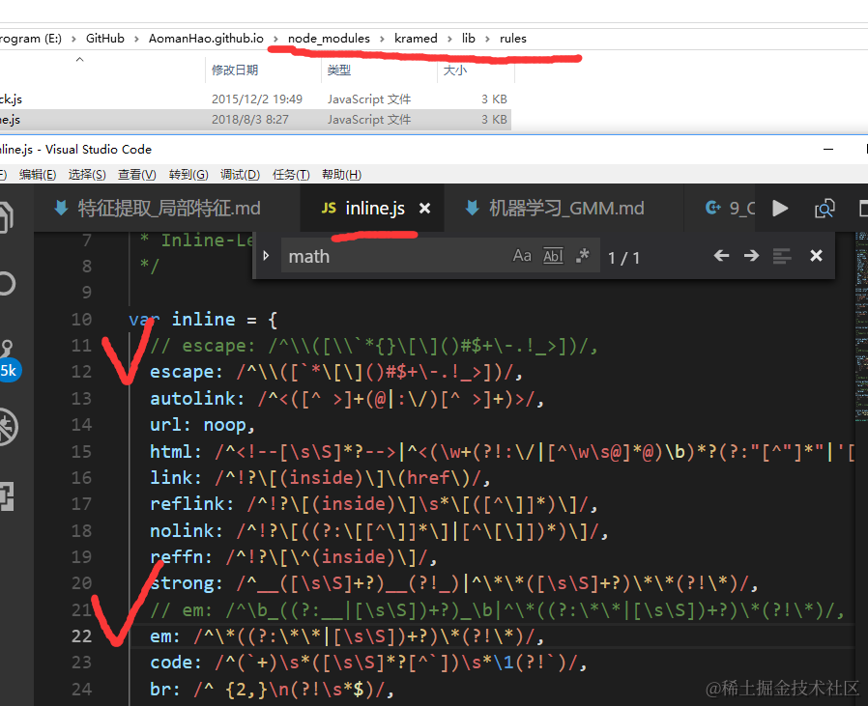
Task: Navigate to kramed breadcrumb folder
Action: pos(416,39)
